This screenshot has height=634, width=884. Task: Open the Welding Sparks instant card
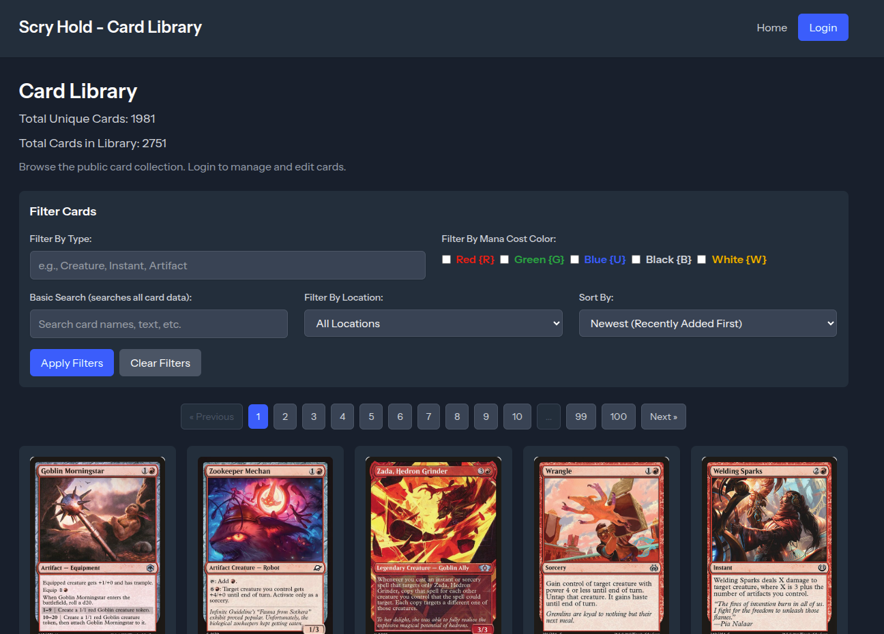pyautogui.click(x=769, y=545)
